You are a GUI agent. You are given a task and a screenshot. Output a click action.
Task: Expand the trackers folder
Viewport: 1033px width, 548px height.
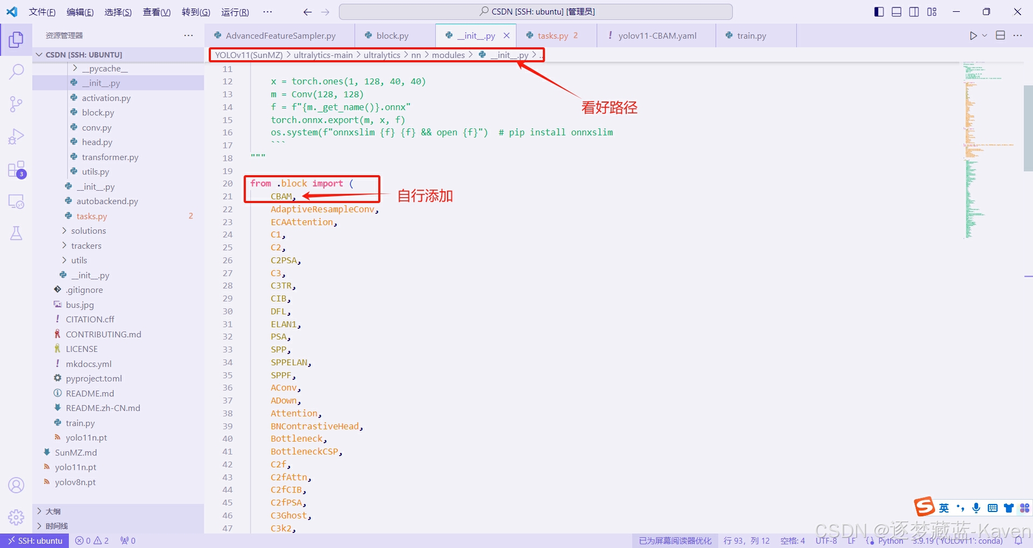118,246
